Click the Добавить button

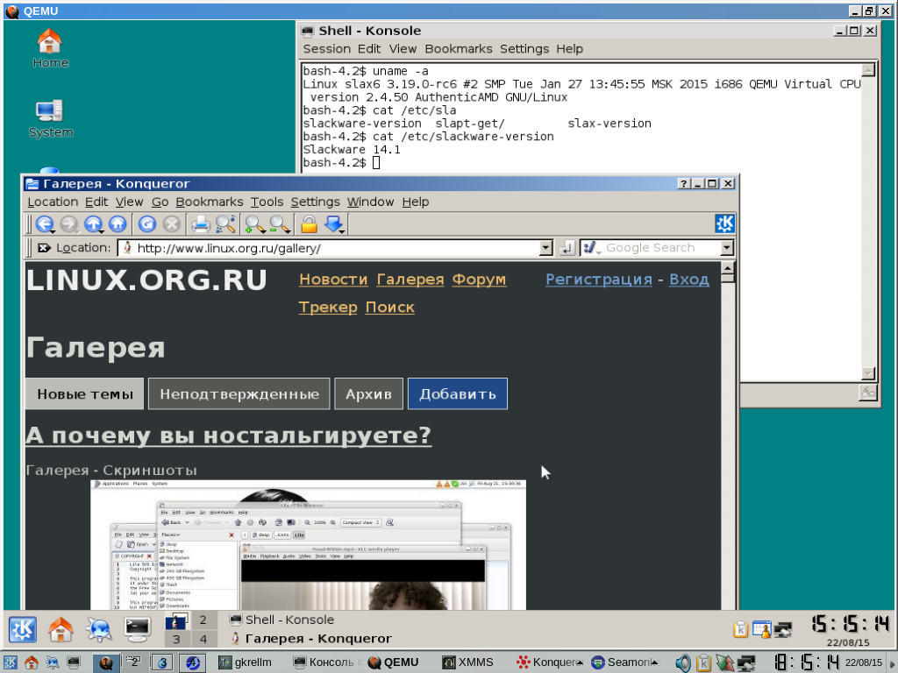point(458,393)
